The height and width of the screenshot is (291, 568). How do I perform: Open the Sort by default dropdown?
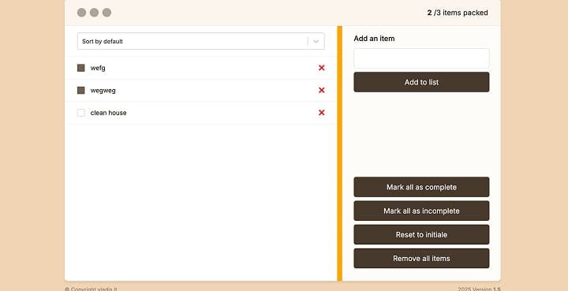point(200,41)
